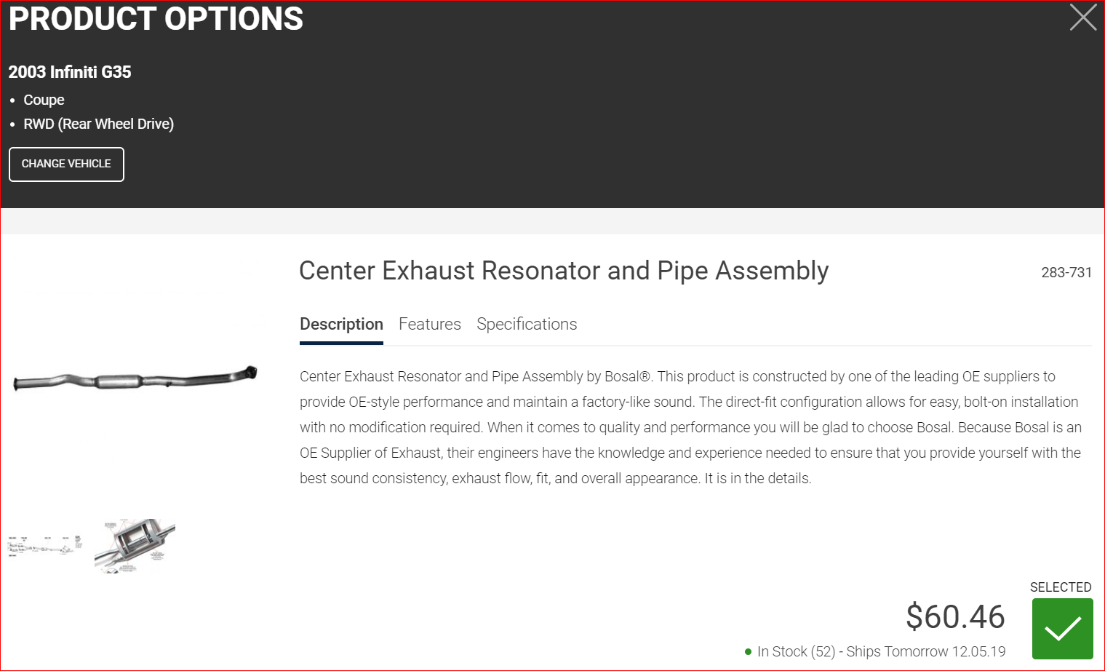Close the Product Options dialog
This screenshot has height=671, width=1105.
click(1082, 17)
